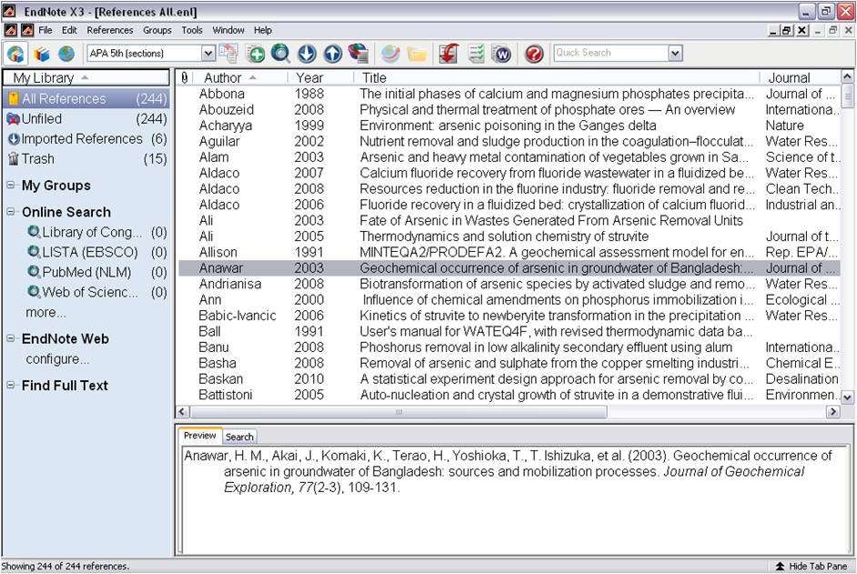Open the Quick Search dropdown arrow

coord(675,53)
